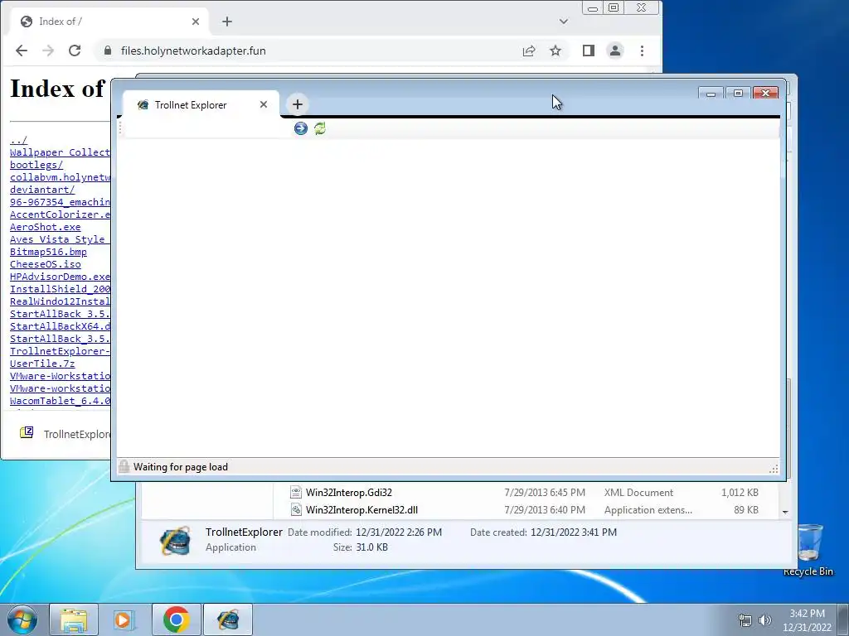Reload the page in Chrome
Screen dimensions: 849x636
pos(75,51)
